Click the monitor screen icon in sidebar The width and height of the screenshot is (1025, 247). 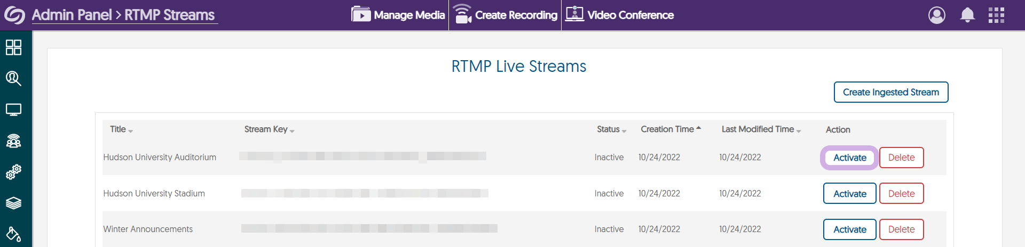13,110
